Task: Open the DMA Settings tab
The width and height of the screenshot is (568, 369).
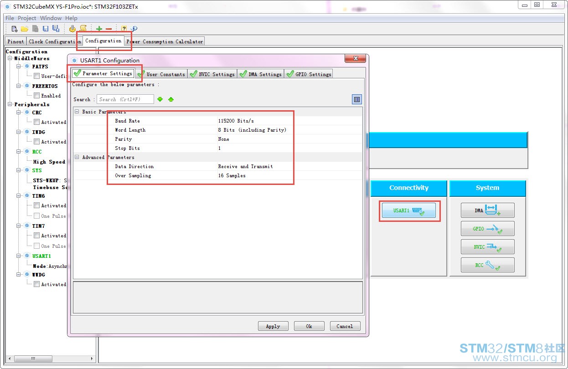Action: [x=260, y=74]
